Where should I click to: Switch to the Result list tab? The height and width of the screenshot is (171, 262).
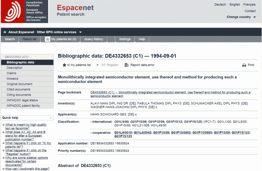(29, 39)
